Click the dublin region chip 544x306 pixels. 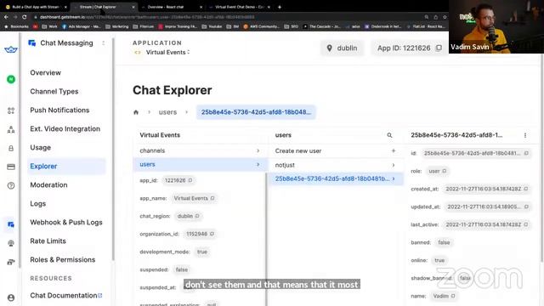342,48
